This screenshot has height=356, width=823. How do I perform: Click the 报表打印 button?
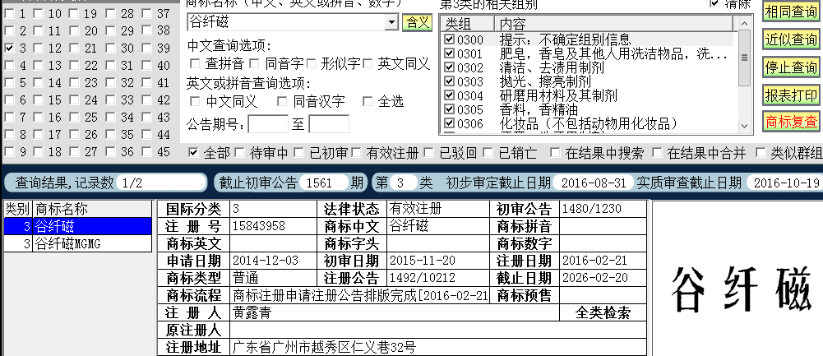tap(791, 95)
